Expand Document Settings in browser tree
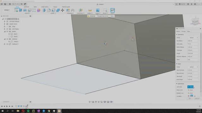The height and width of the screenshot is (113, 202). point(5,22)
